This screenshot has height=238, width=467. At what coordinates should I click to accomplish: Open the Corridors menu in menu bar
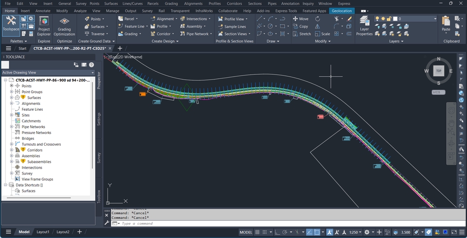(234, 3)
